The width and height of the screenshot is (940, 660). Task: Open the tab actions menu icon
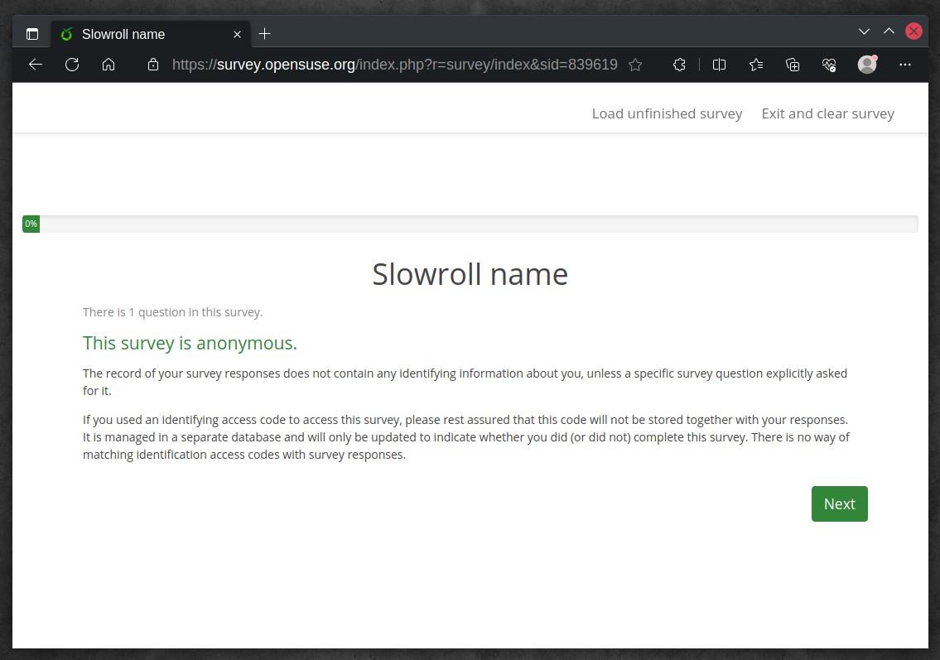tap(32, 34)
